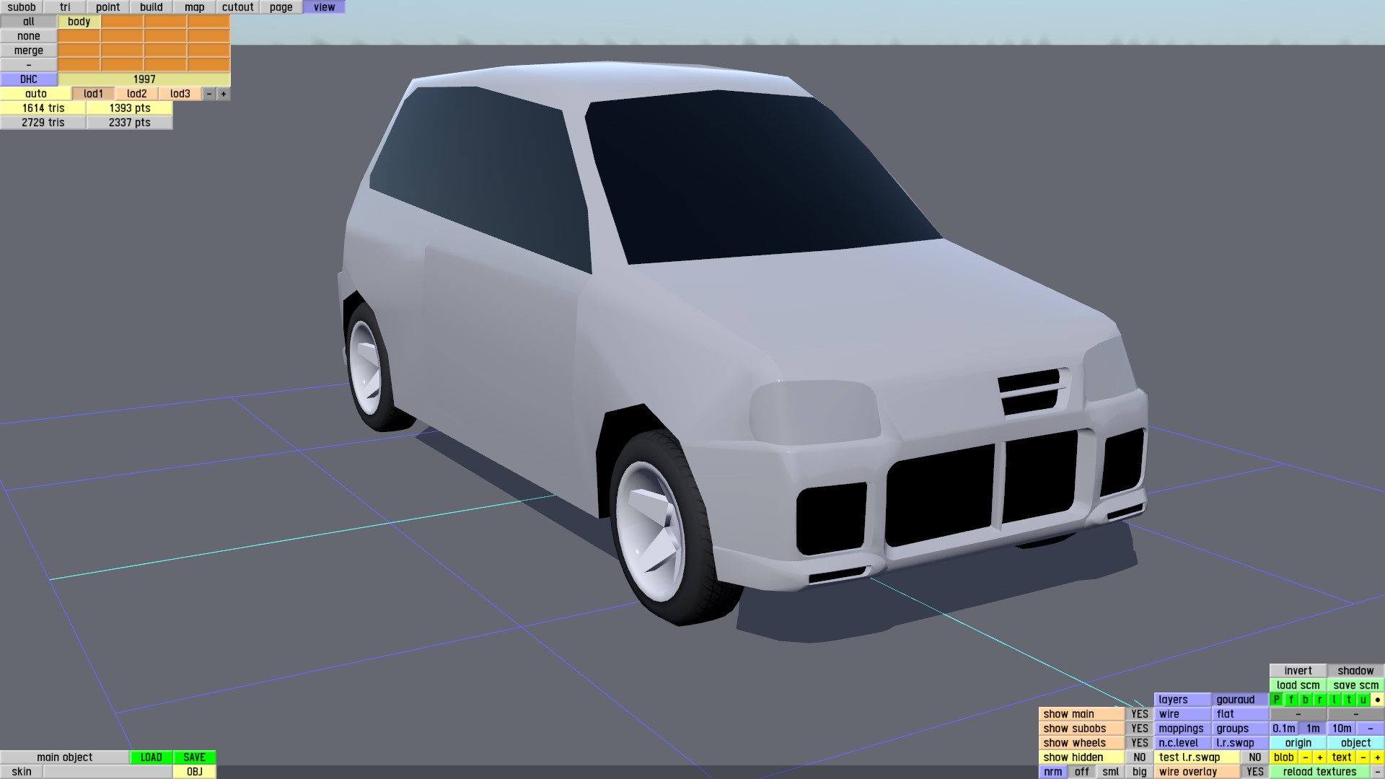Click the green SAVE button

(194, 757)
